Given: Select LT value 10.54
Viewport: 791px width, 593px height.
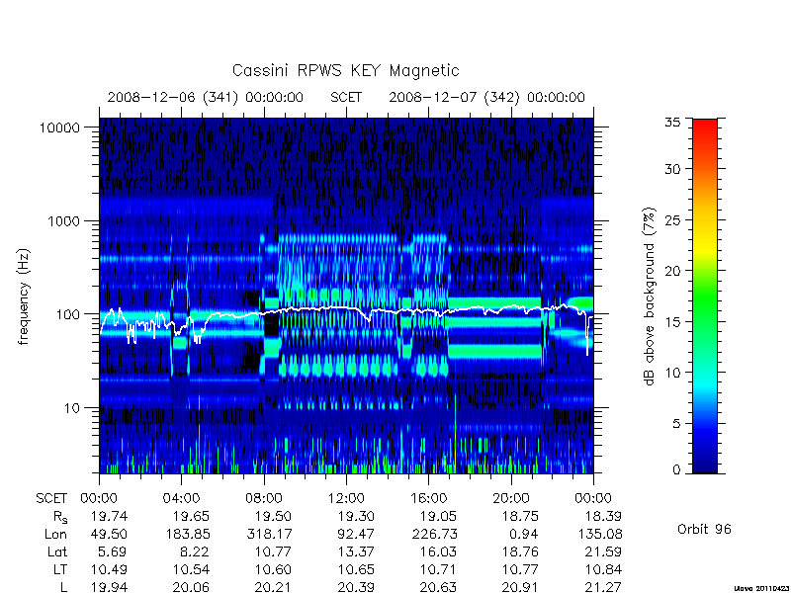Looking at the screenshot, I should tap(191, 570).
